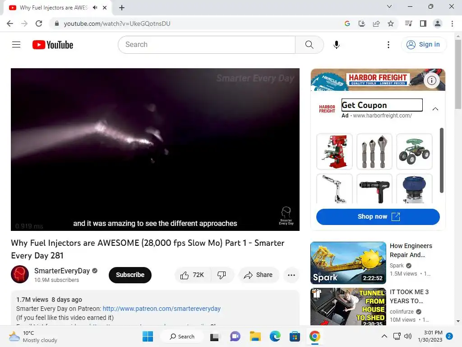Open the YouTube guide hamburger menu
462x347 pixels.
tap(16, 45)
